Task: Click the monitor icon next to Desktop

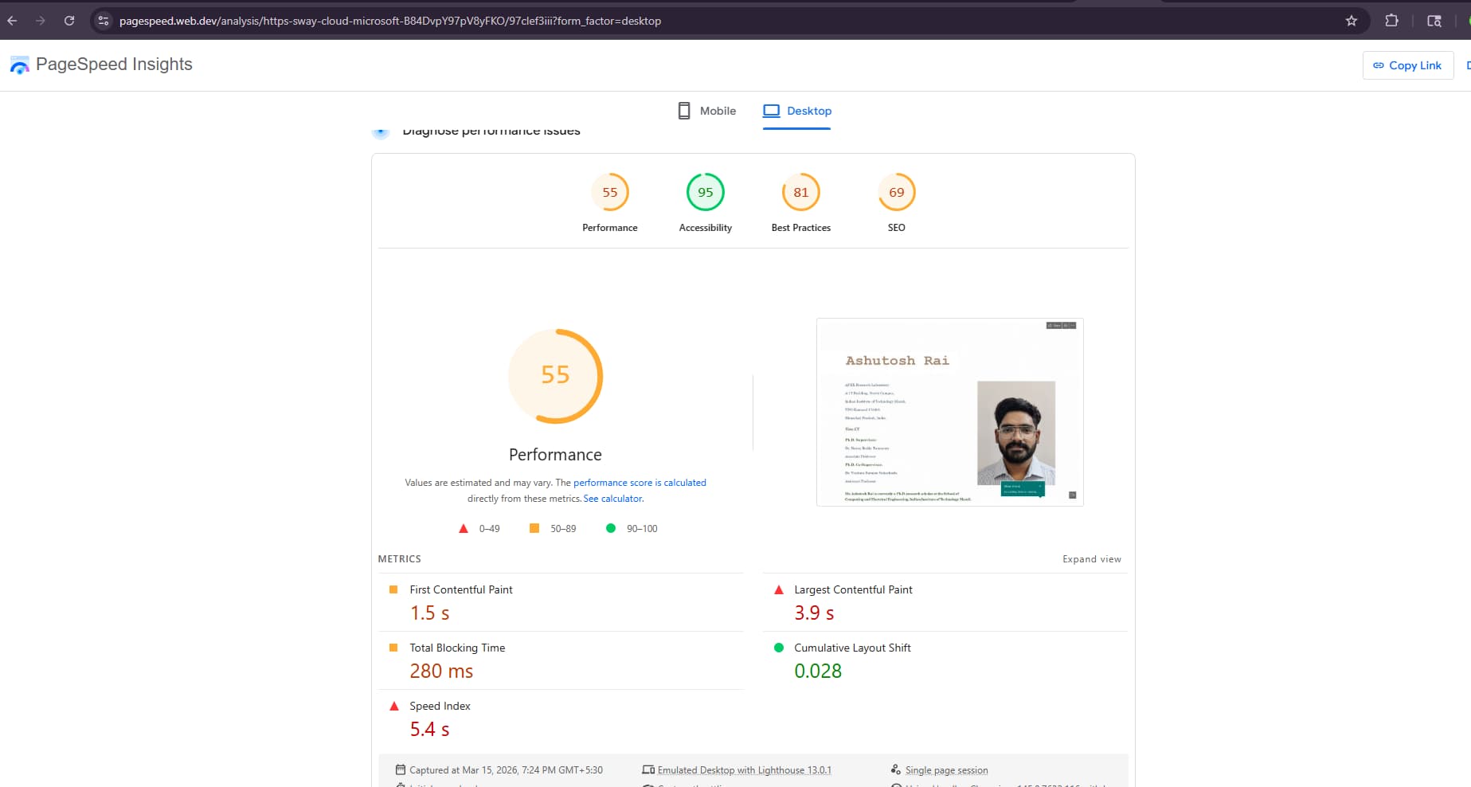Action: click(x=770, y=110)
